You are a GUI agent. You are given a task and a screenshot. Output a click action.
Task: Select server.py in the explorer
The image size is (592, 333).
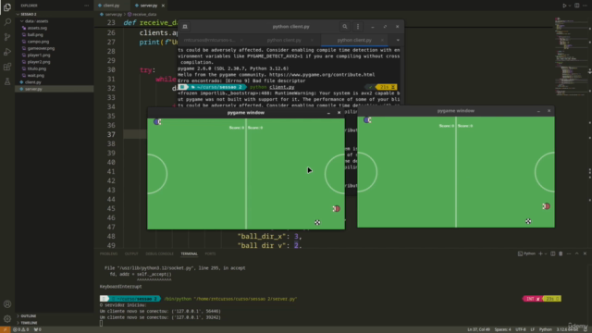33,89
